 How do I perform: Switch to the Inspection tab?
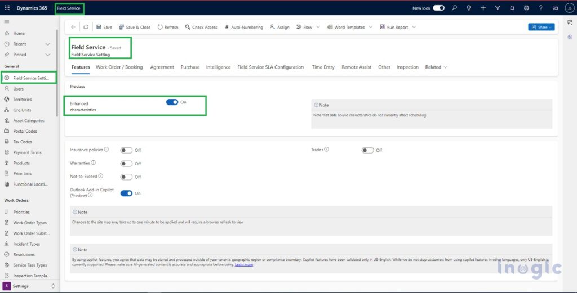click(407, 67)
